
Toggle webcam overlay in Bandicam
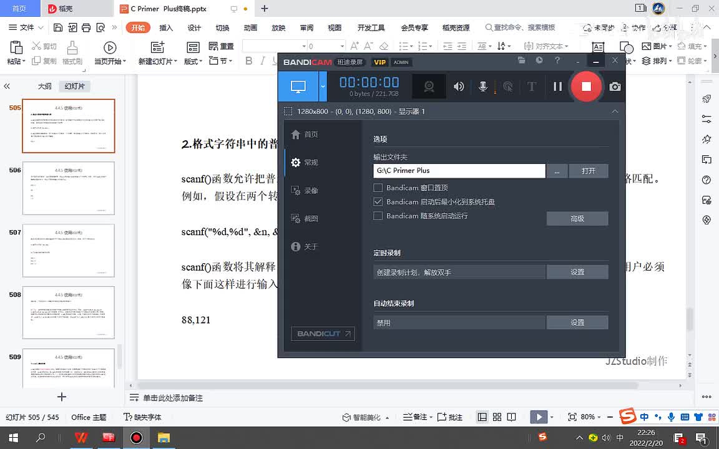[x=429, y=86]
